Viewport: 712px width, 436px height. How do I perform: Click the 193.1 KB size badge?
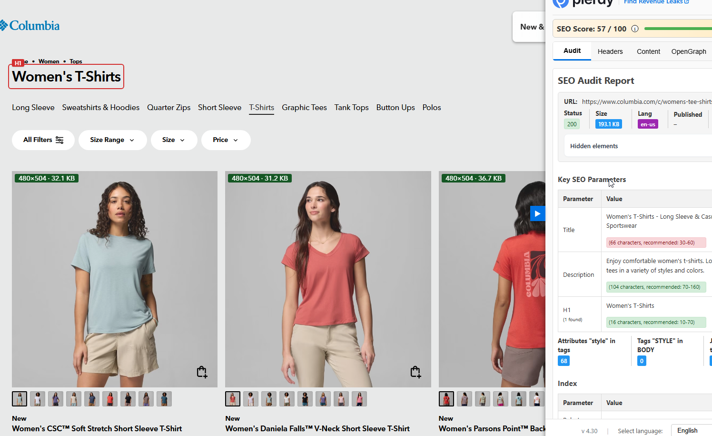[x=609, y=124]
